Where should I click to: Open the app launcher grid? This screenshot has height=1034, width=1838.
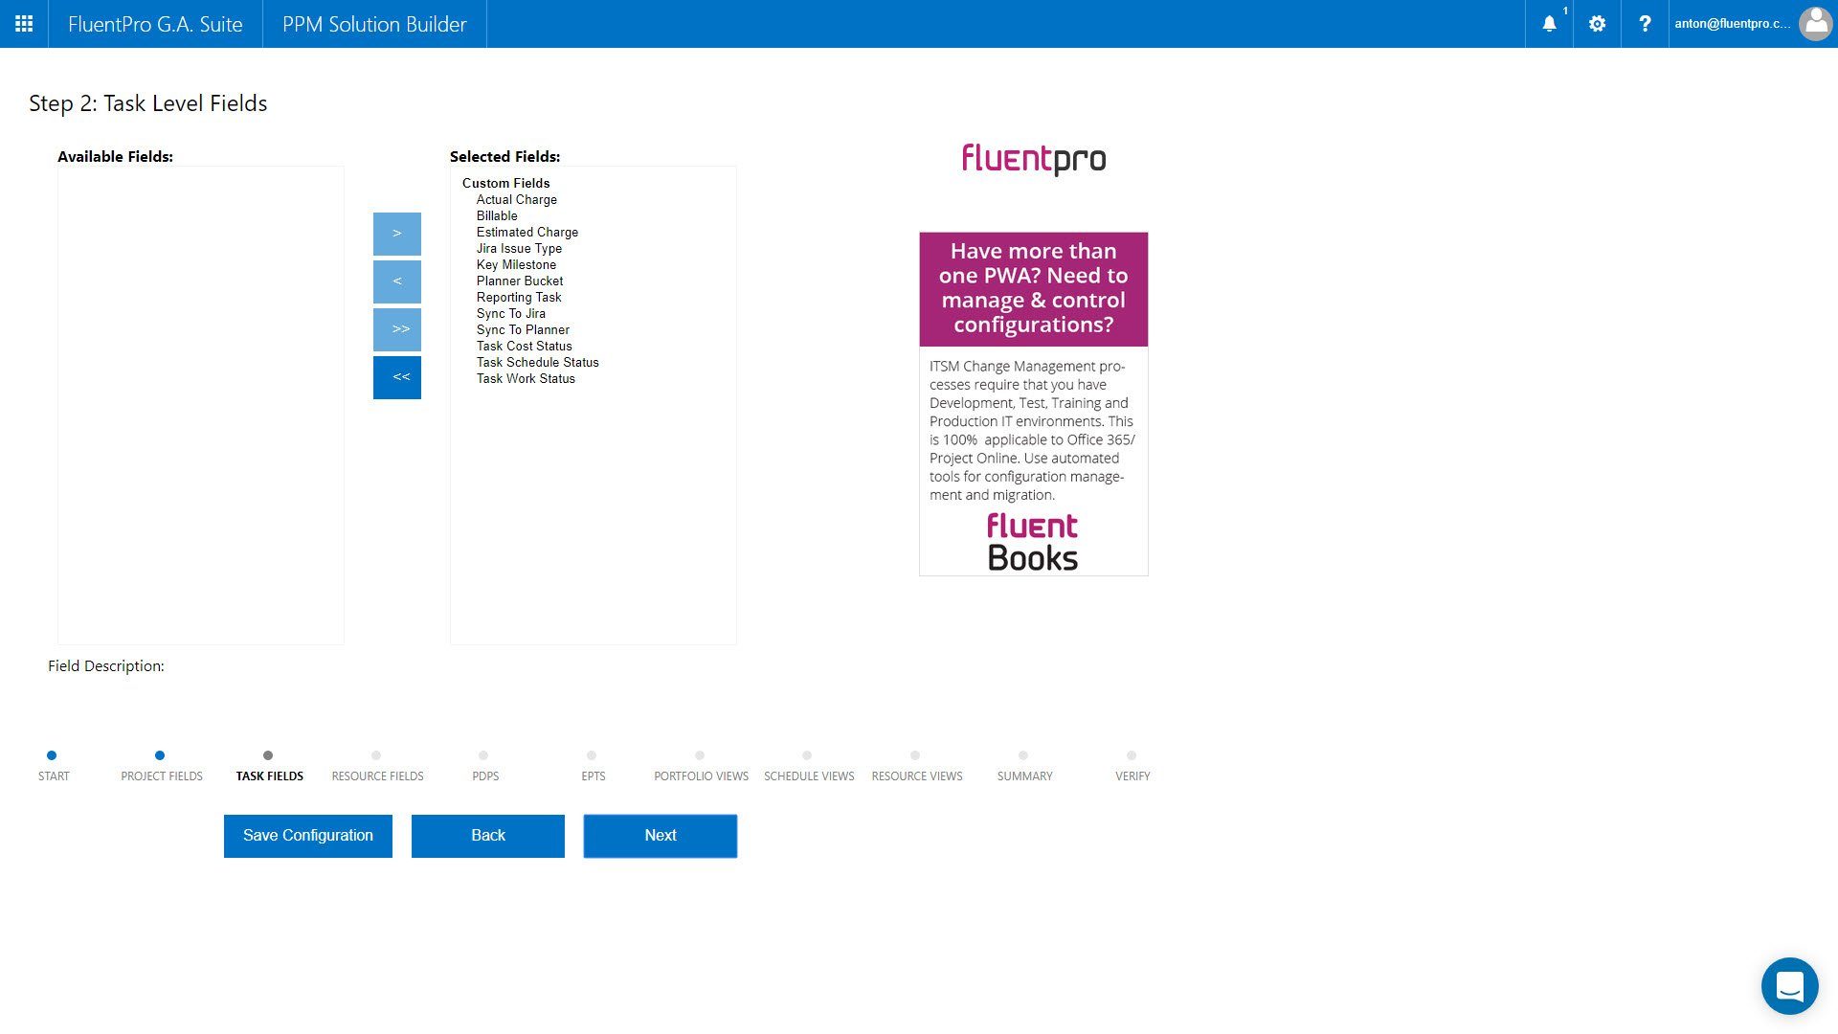pos(23,24)
